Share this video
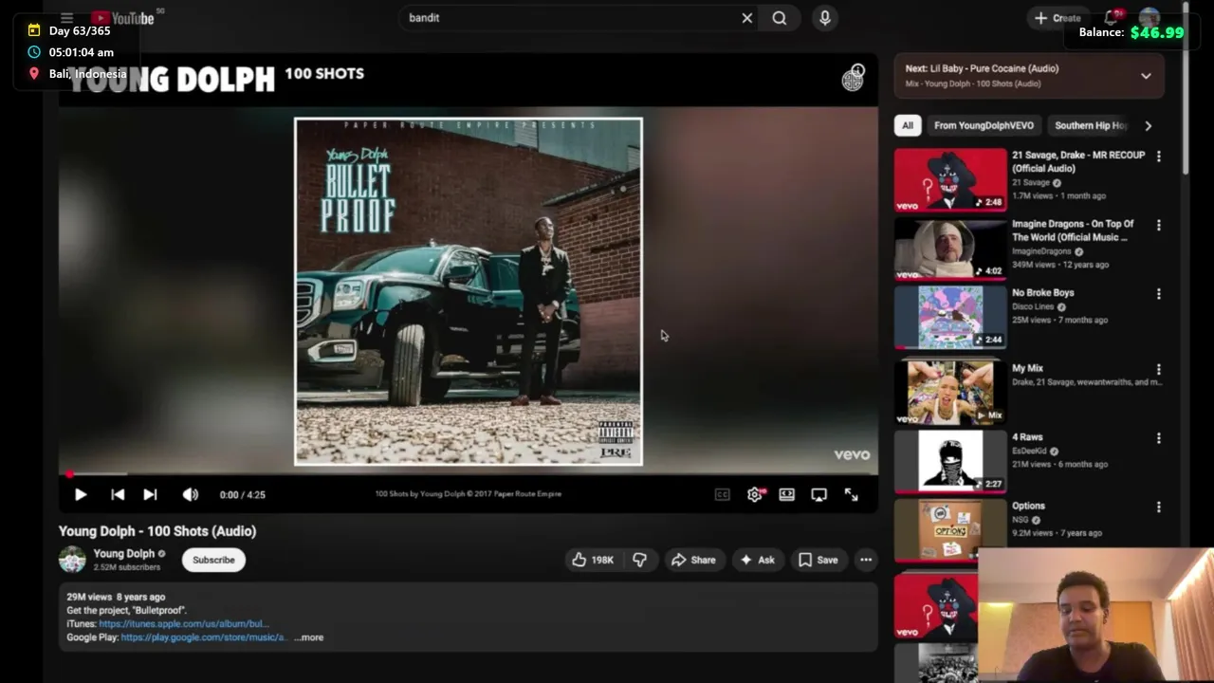Viewport: 1214px width, 683px height. [x=693, y=560]
